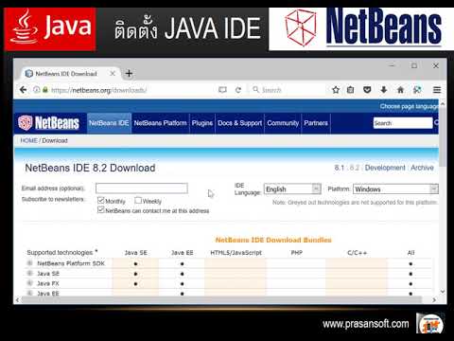Bookmark this page with star icon

pyautogui.click(x=336, y=90)
